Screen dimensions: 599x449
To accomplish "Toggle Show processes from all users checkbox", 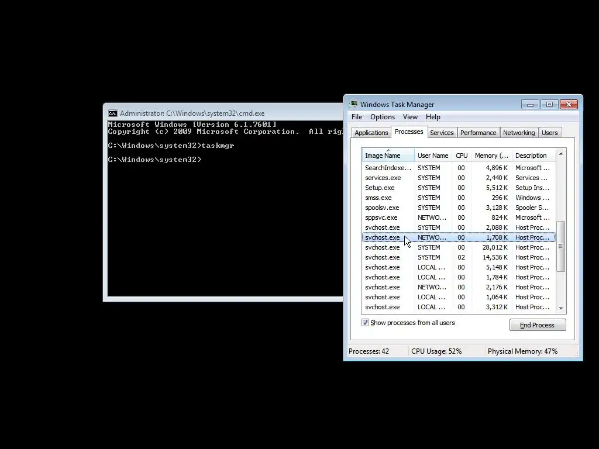I will 365,323.
